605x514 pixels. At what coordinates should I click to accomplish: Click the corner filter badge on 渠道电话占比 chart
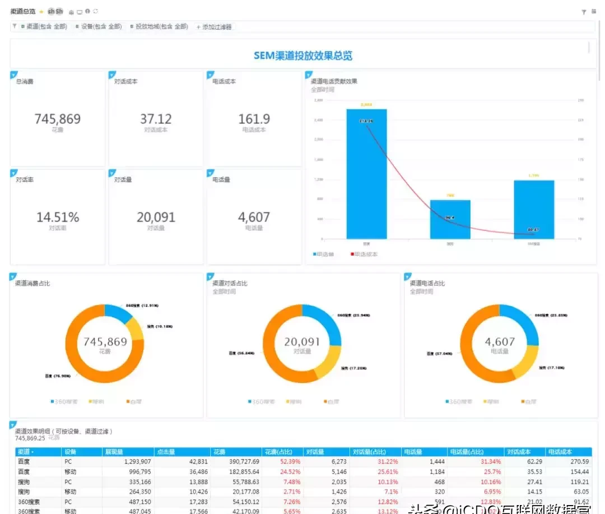[x=408, y=276]
